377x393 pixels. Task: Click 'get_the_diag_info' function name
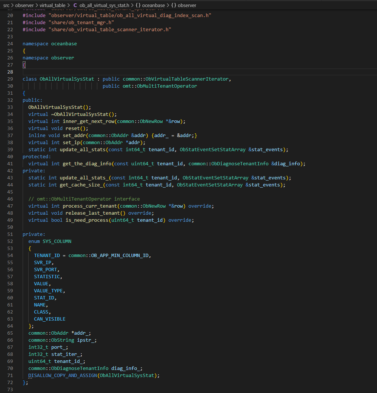[87, 164]
